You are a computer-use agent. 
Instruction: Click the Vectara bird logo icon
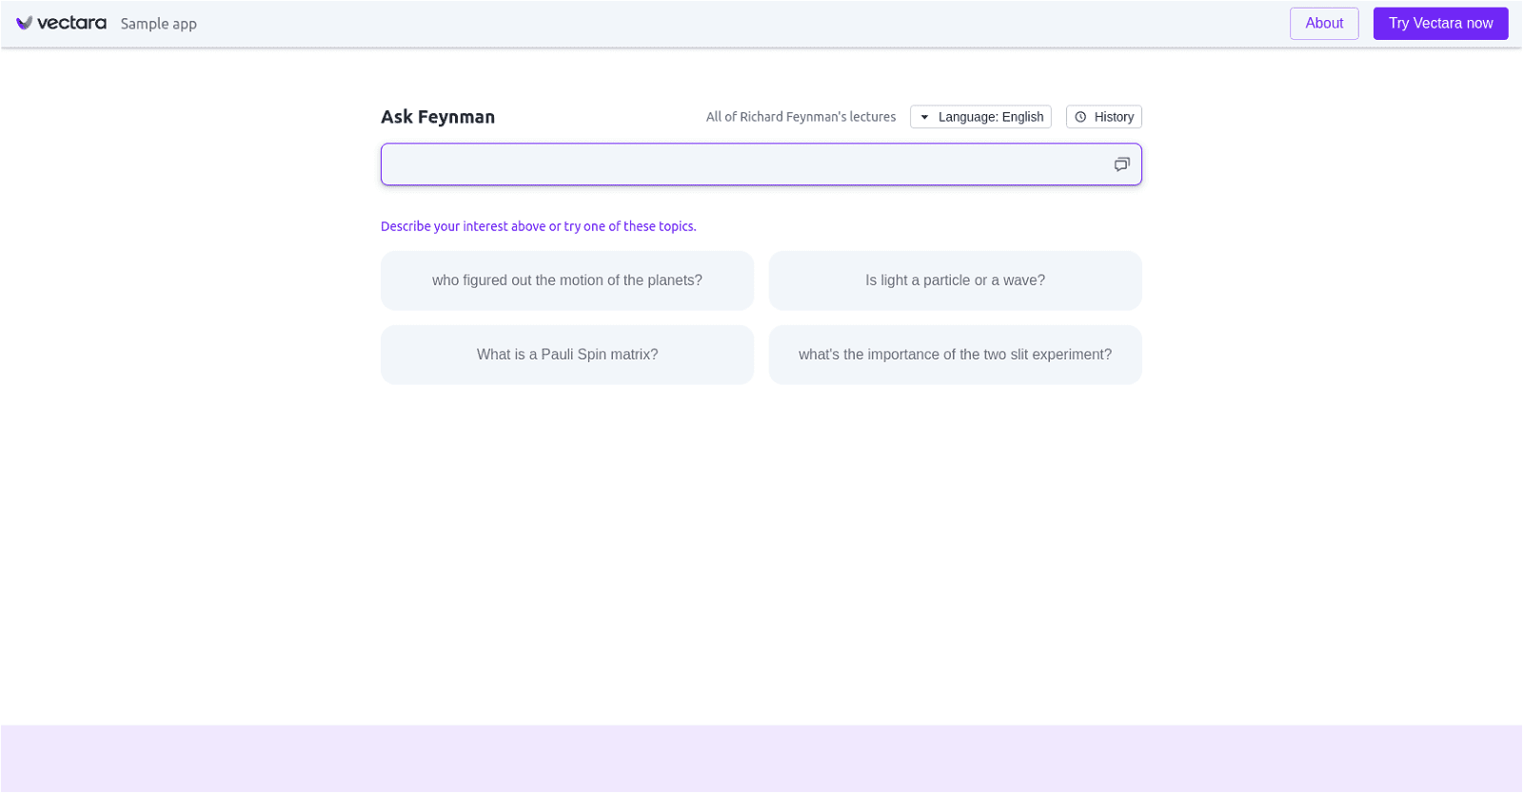point(24,23)
